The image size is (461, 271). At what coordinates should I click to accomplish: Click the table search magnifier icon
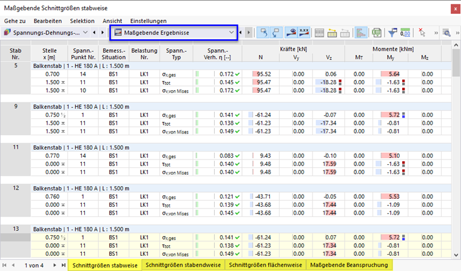(x=446, y=33)
